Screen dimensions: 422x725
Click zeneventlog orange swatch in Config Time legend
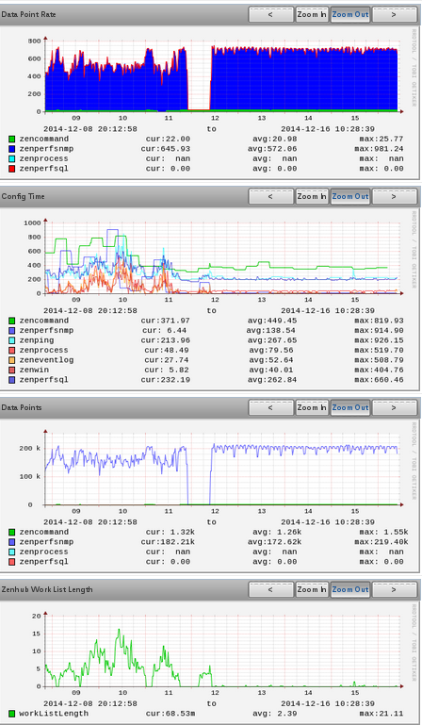click(12, 360)
